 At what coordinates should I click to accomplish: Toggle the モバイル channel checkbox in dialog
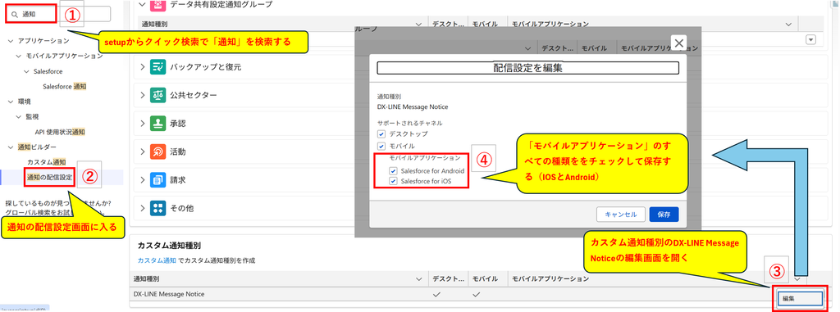[x=381, y=146]
